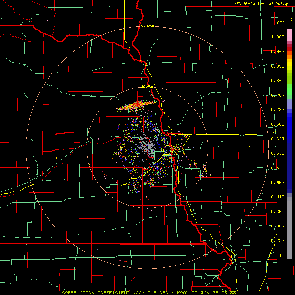Select the 0.733 legend label
The image size is (295, 295).
(278, 110)
